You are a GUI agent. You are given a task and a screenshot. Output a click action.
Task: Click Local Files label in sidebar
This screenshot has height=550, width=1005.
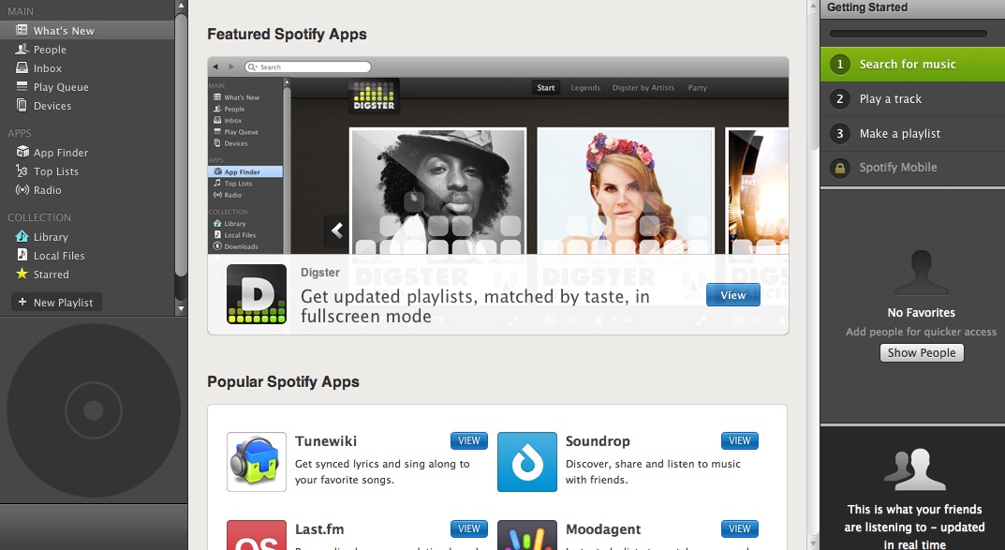[59, 255]
